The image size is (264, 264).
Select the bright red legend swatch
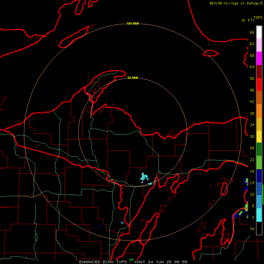(259, 84)
